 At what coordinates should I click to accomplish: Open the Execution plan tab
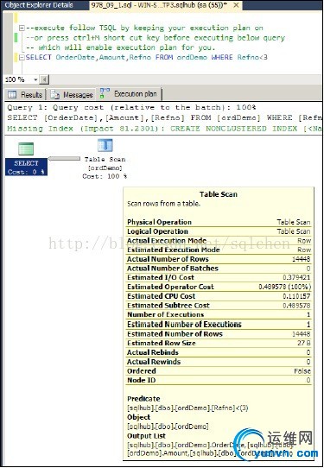pos(129,94)
